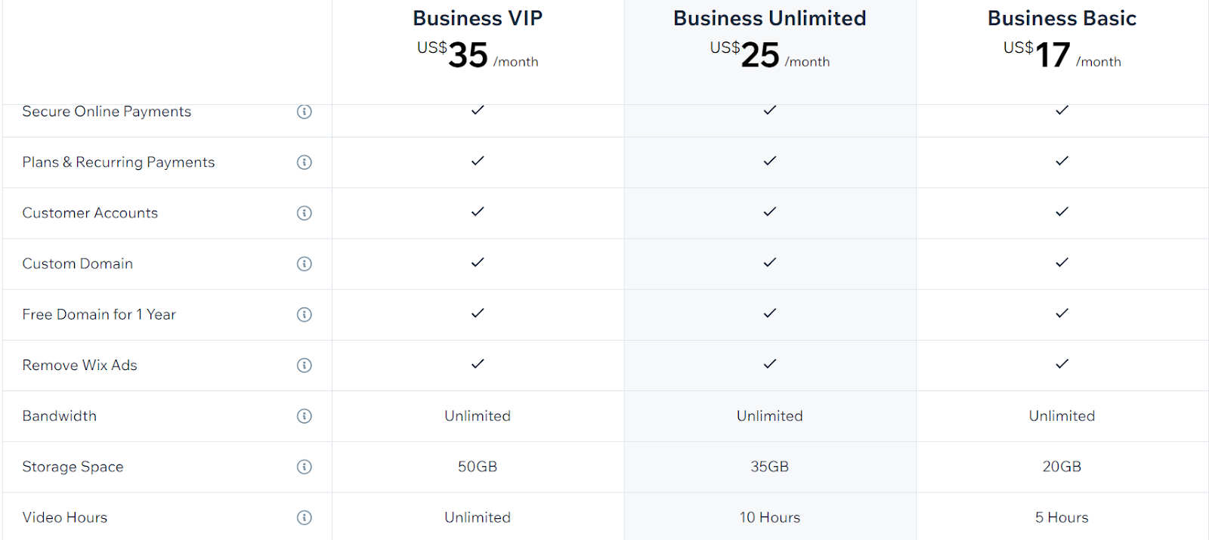Click the Customer Accounts info icon
This screenshot has width=1209, height=540.
coord(305,213)
